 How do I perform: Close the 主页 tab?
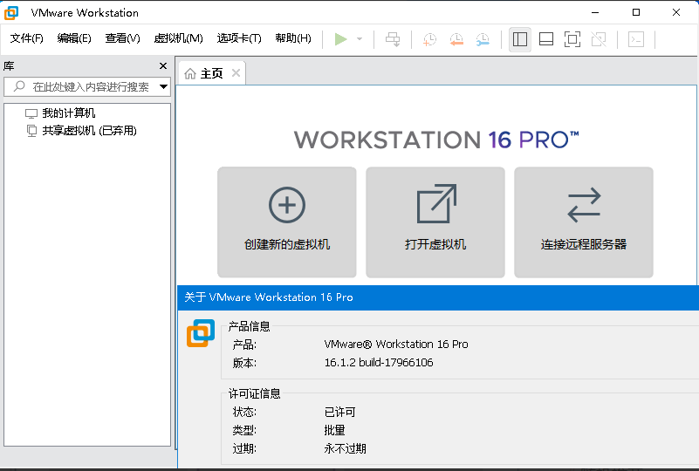(236, 73)
